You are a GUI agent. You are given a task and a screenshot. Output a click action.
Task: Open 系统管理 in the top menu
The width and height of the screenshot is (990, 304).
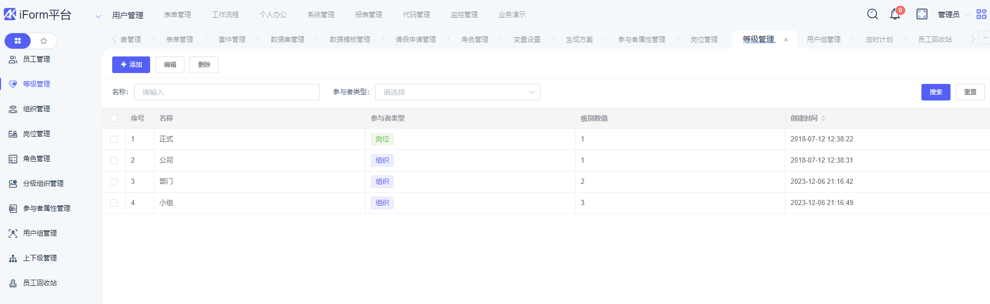click(x=320, y=15)
